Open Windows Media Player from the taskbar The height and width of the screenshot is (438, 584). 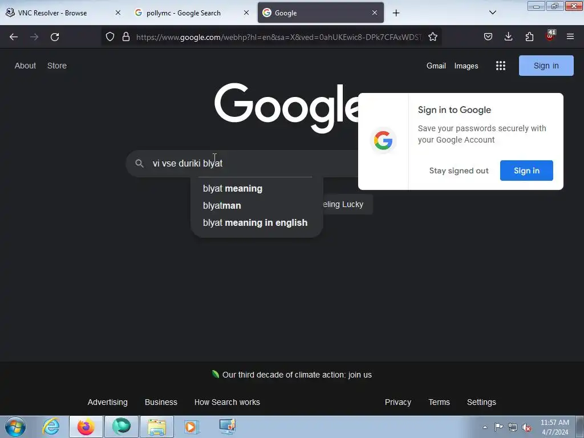pos(192,427)
